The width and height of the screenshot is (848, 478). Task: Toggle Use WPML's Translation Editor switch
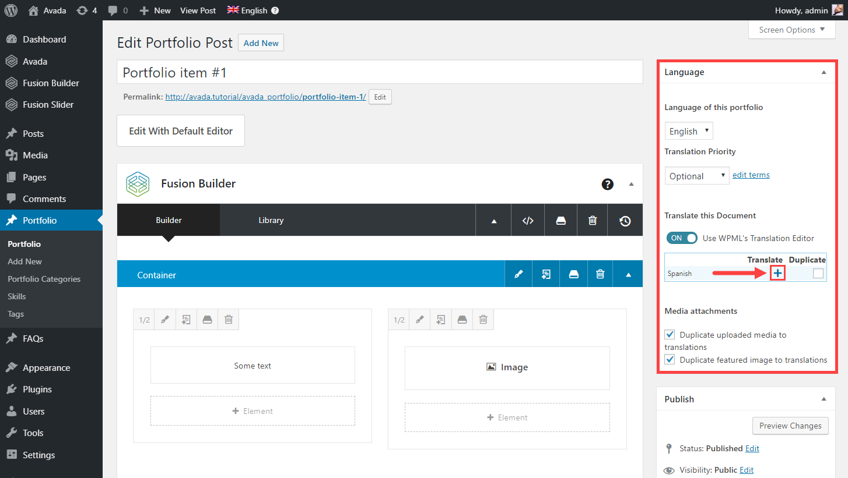[x=682, y=238]
